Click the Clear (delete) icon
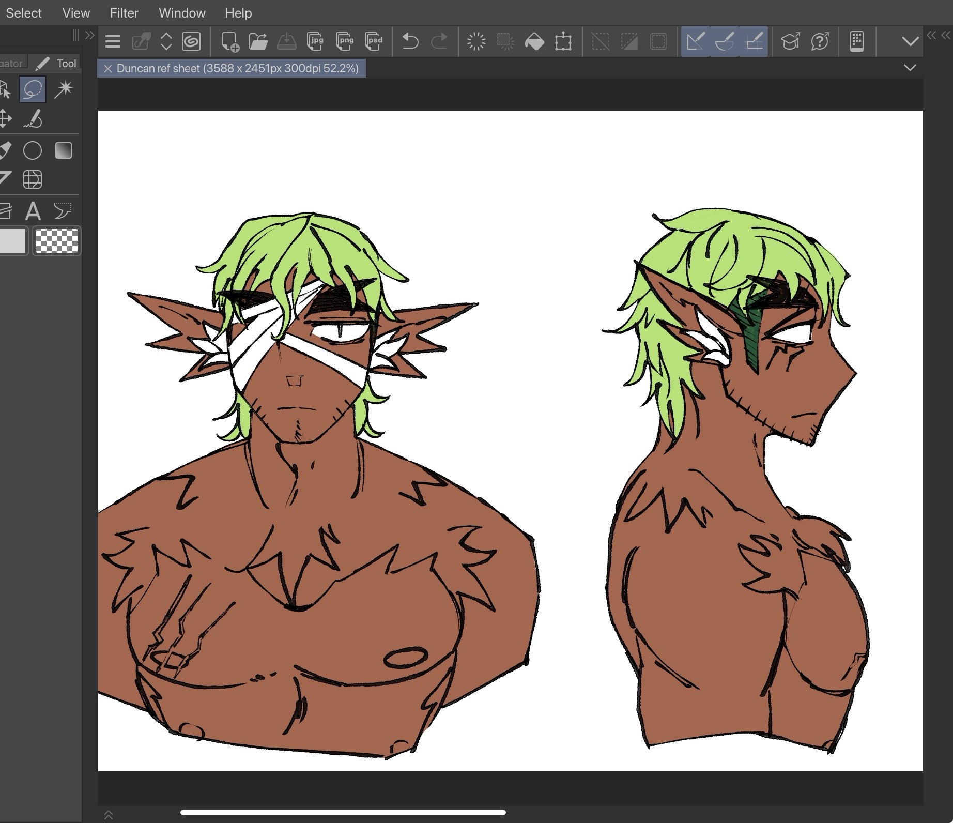 click(x=476, y=41)
